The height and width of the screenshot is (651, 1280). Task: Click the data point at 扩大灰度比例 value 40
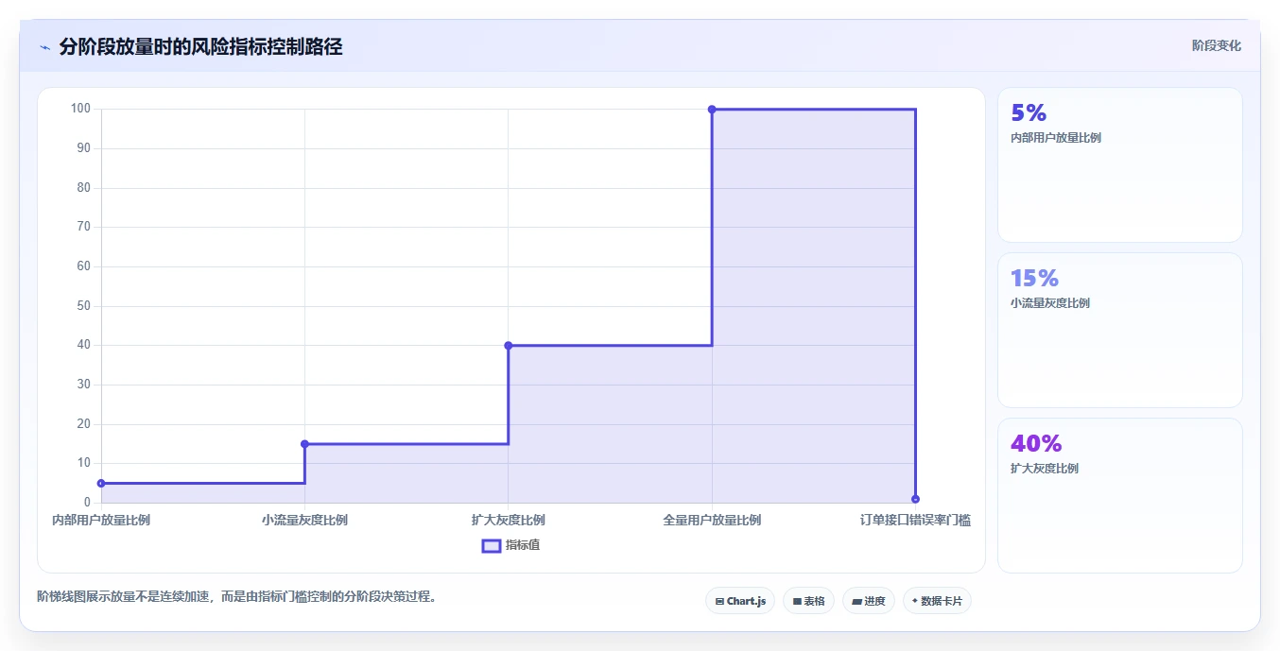(x=509, y=345)
